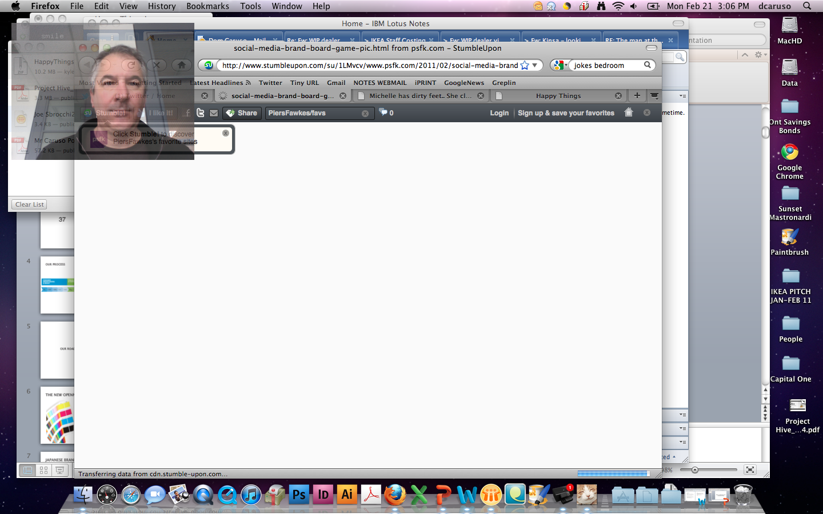Click the PiersFawkes/favs field
The height and width of the screenshot is (514, 823).
(314, 113)
